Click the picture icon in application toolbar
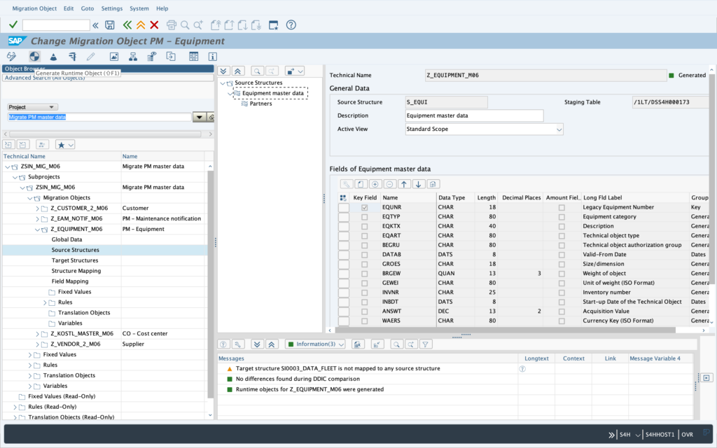 tap(114, 57)
